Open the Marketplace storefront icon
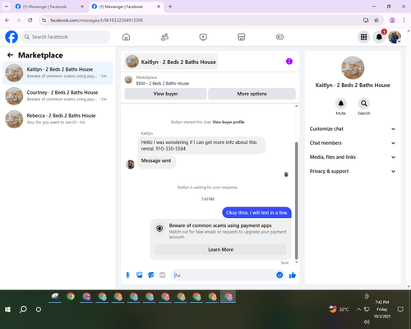411x329 pixels. click(242, 37)
